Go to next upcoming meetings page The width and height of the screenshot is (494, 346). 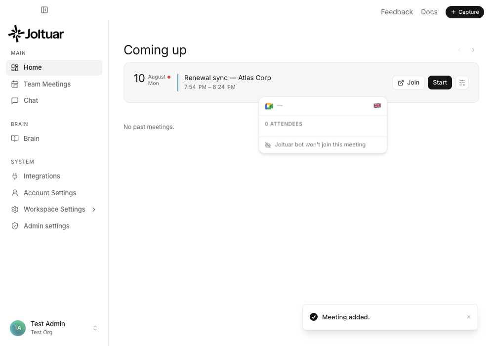[x=473, y=50]
